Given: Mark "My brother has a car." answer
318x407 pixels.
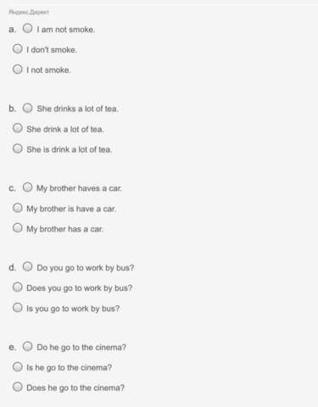Looking at the screenshot, I should pos(18,228).
